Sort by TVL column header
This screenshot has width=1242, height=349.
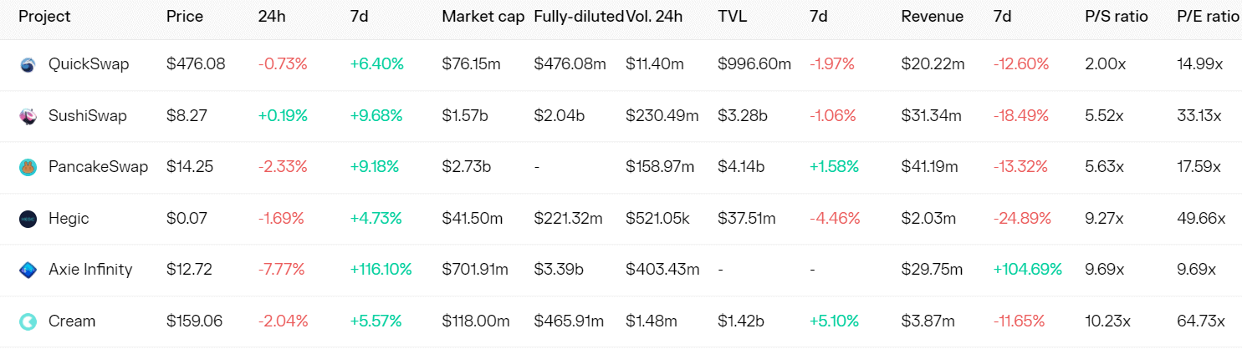pyautogui.click(x=732, y=17)
